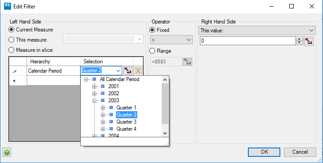Screen dimensions: 323x163
Task: Select All Calendar Period in the tree
Action: point(120,79)
